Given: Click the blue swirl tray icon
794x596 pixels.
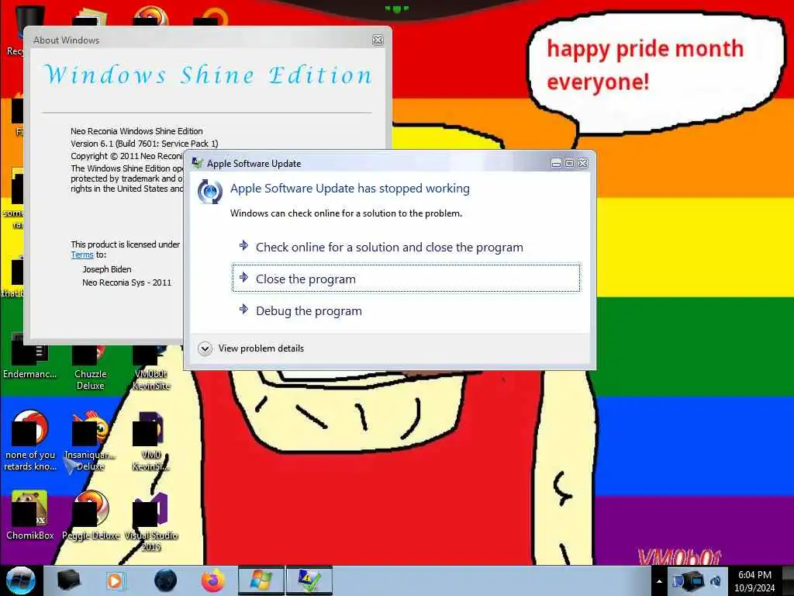Looking at the screenshot, I should [716, 581].
